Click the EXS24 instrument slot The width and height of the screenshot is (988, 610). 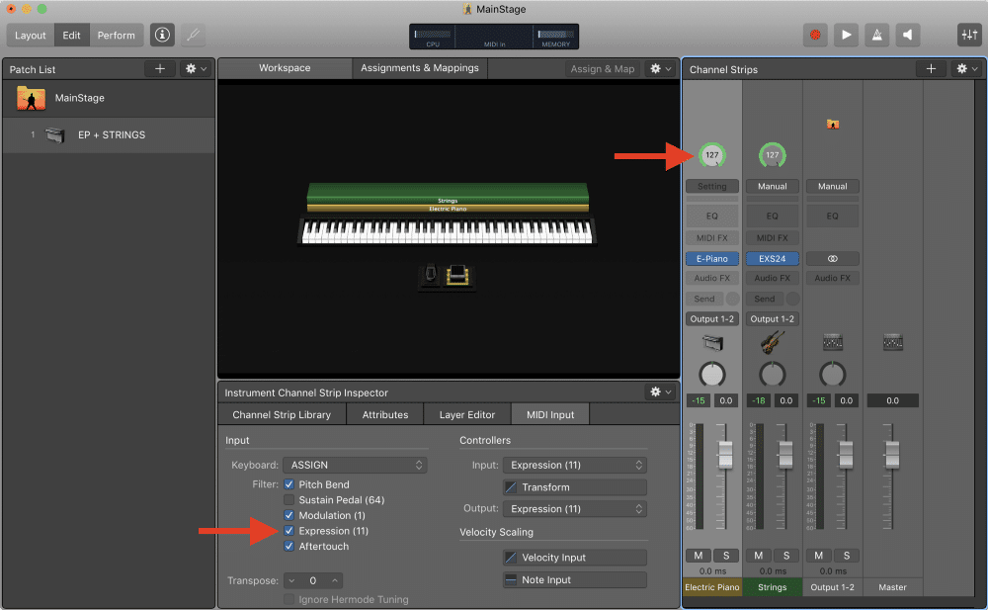772,259
